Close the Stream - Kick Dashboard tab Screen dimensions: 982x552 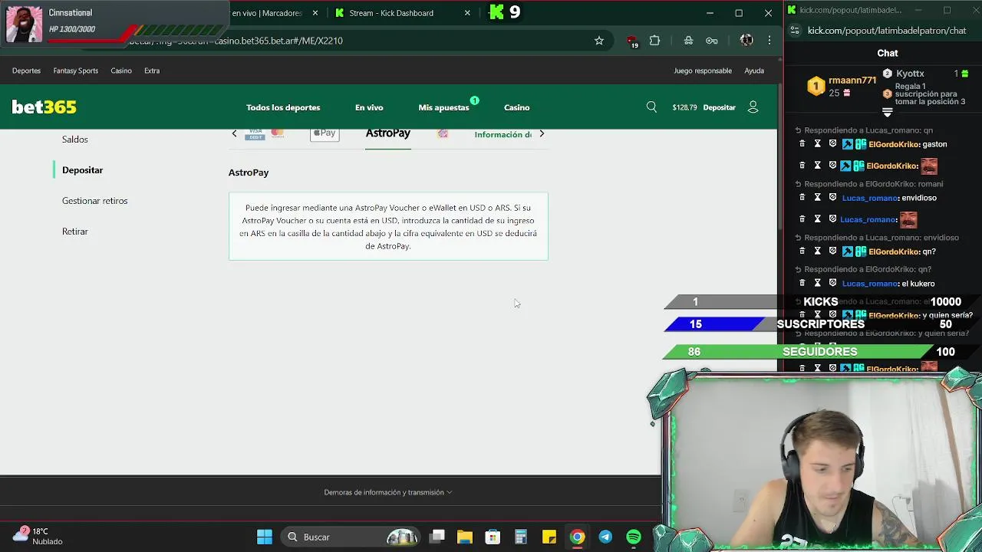tap(468, 13)
